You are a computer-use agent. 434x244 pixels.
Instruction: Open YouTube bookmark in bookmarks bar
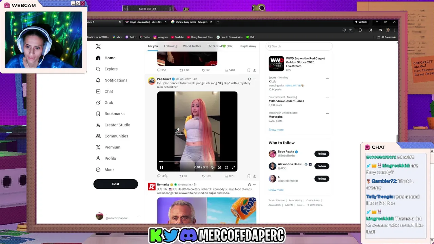click(177, 37)
